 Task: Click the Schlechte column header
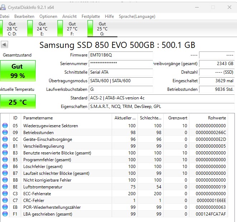(x=151, y=118)
